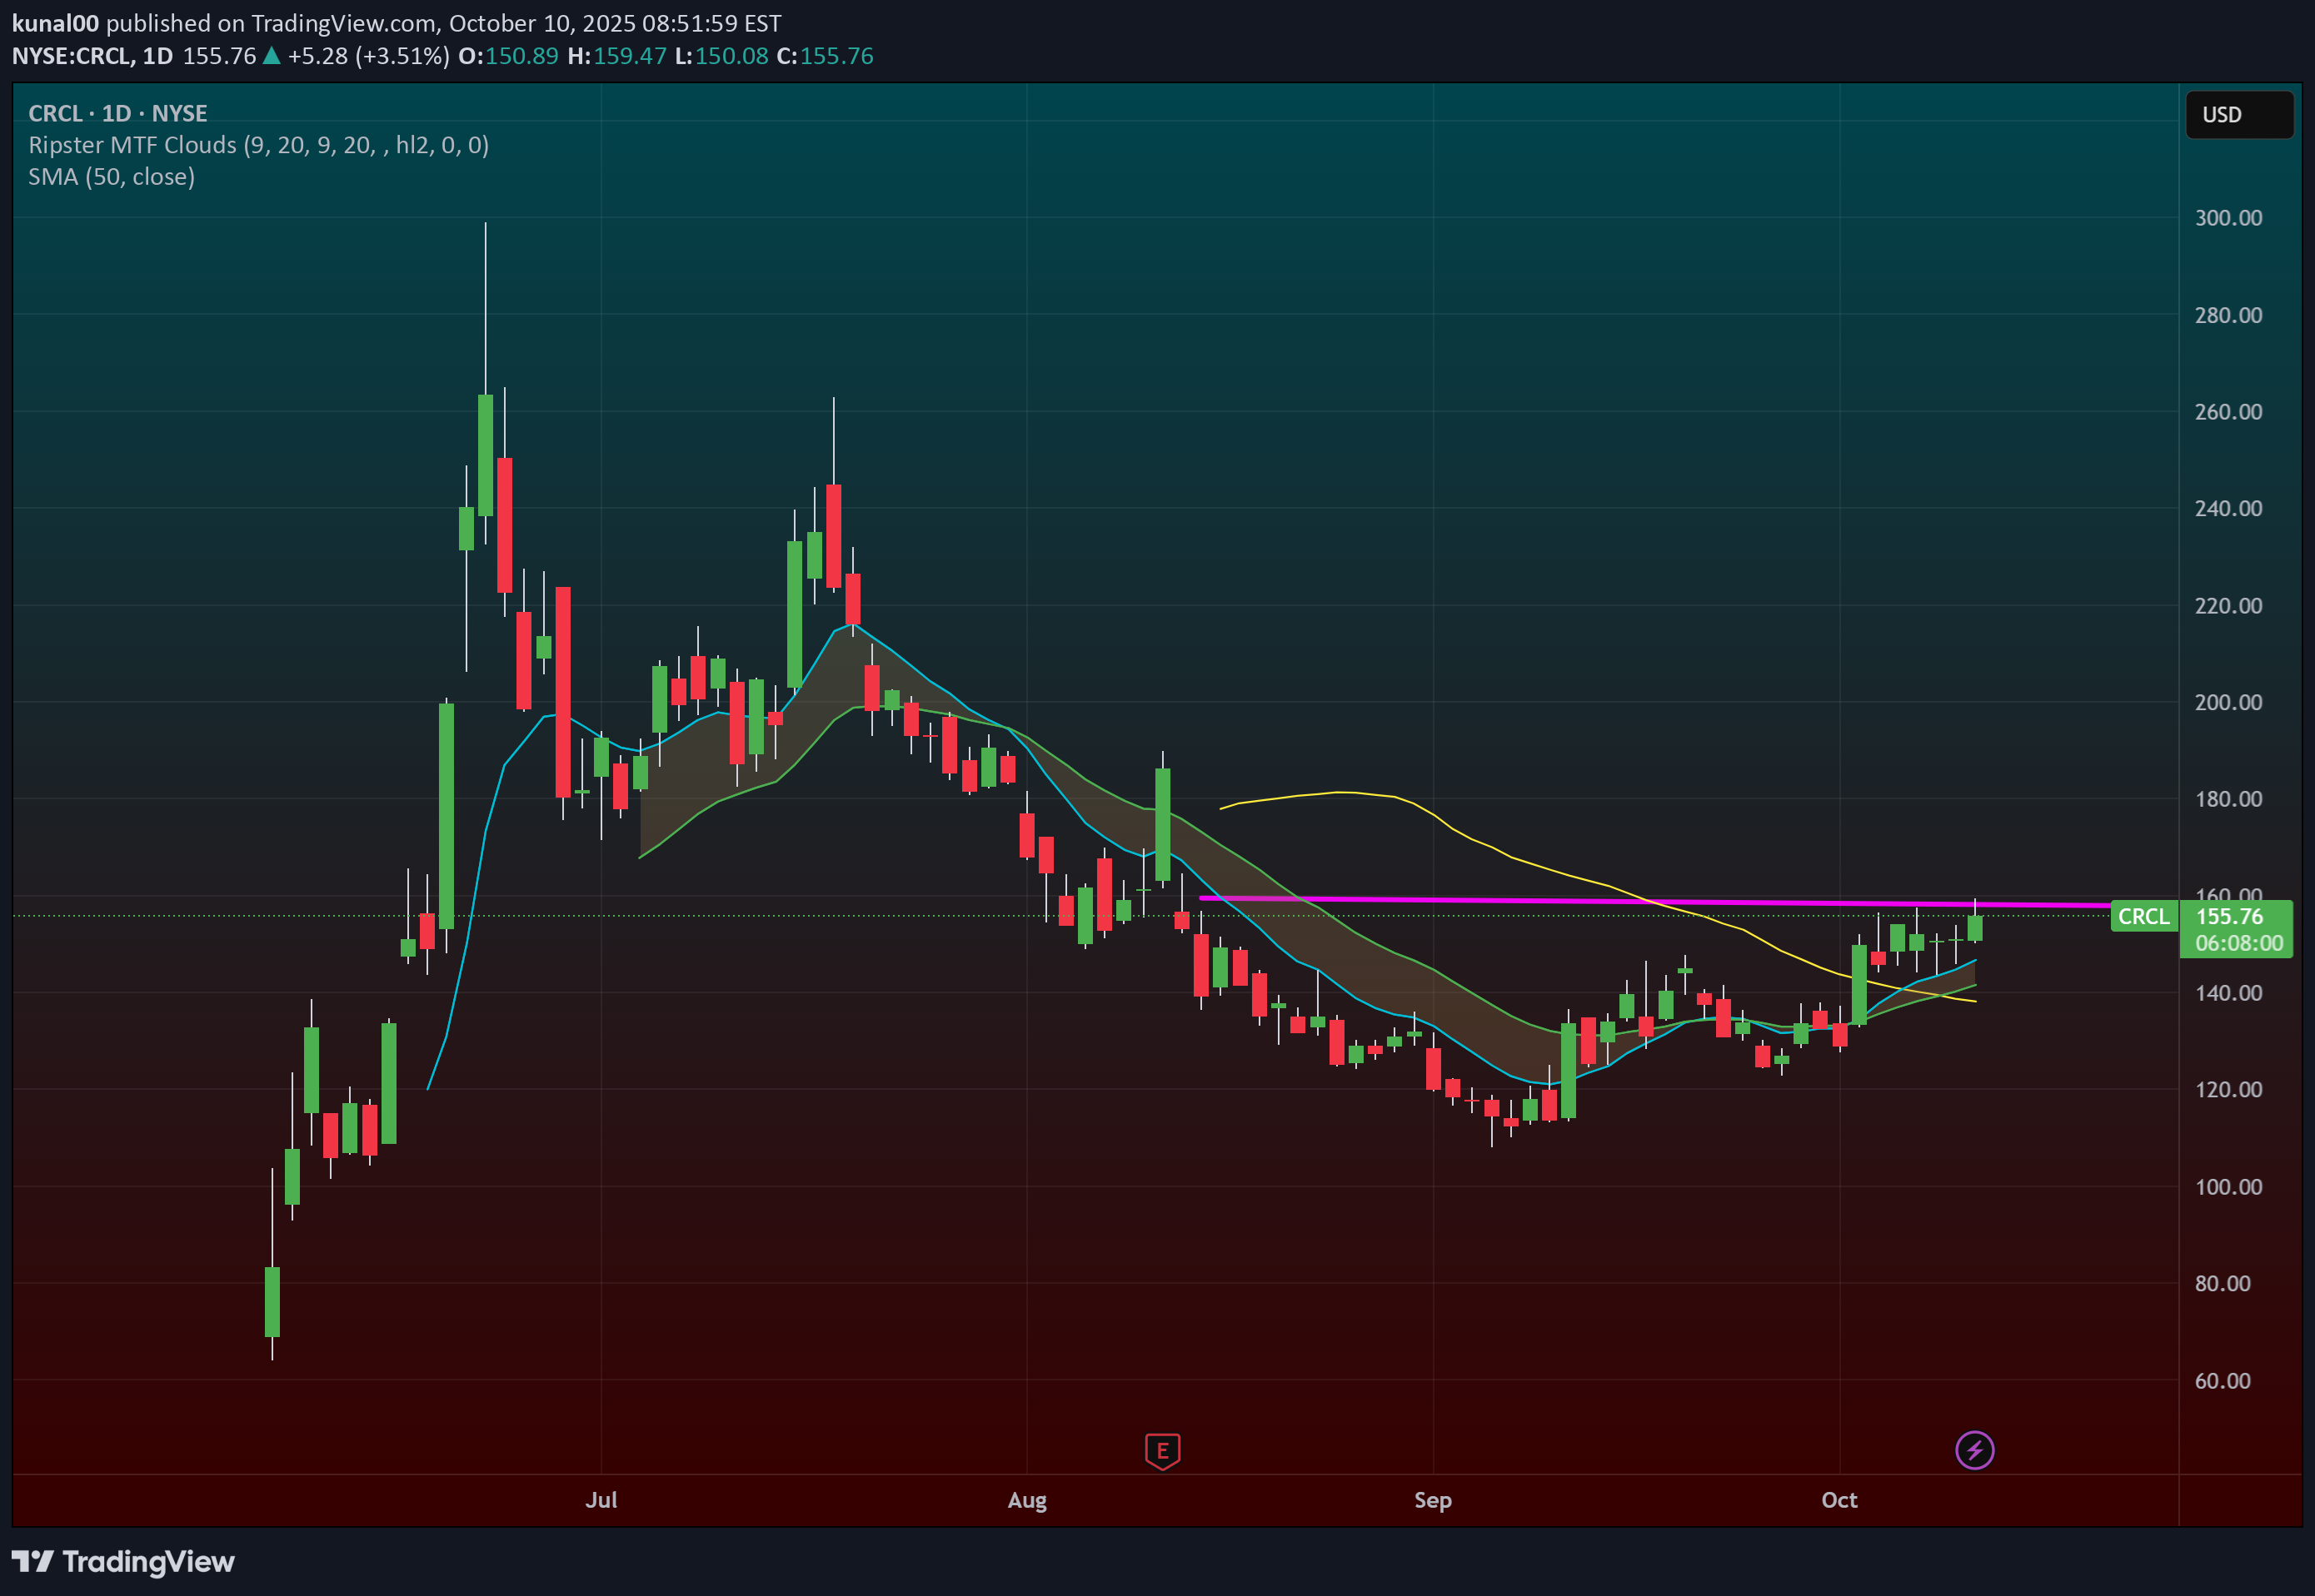2315x1596 pixels.
Task: Click the Sep label on time axis
Action: pos(1433,1500)
